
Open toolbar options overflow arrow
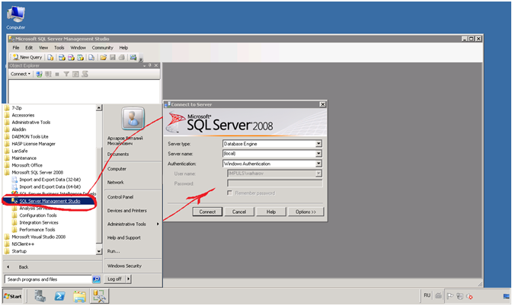[x=141, y=59]
